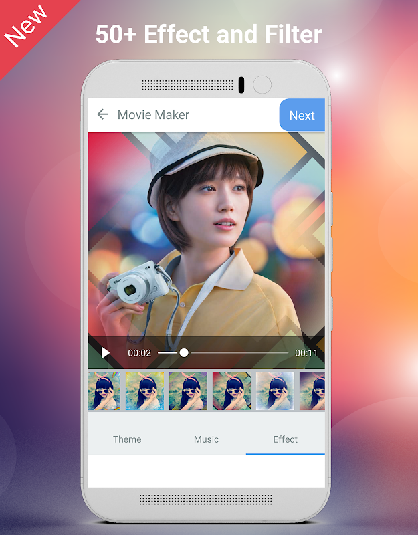Click the '50+ Effect and Filter' heading
Screen dimensions: 418x535
coord(209,34)
